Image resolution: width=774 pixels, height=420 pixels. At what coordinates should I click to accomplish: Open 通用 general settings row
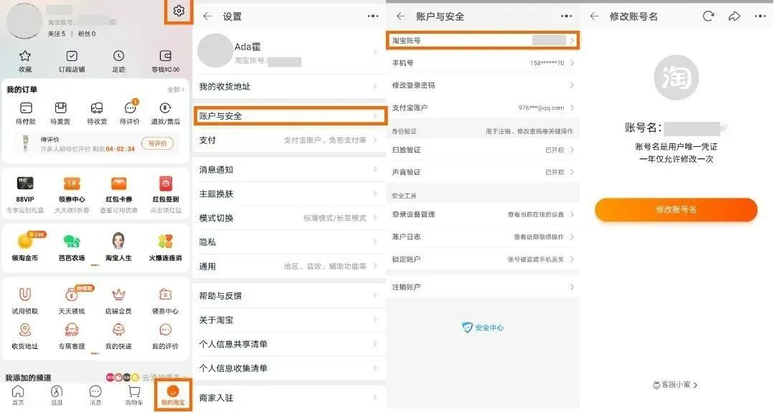(x=290, y=266)
